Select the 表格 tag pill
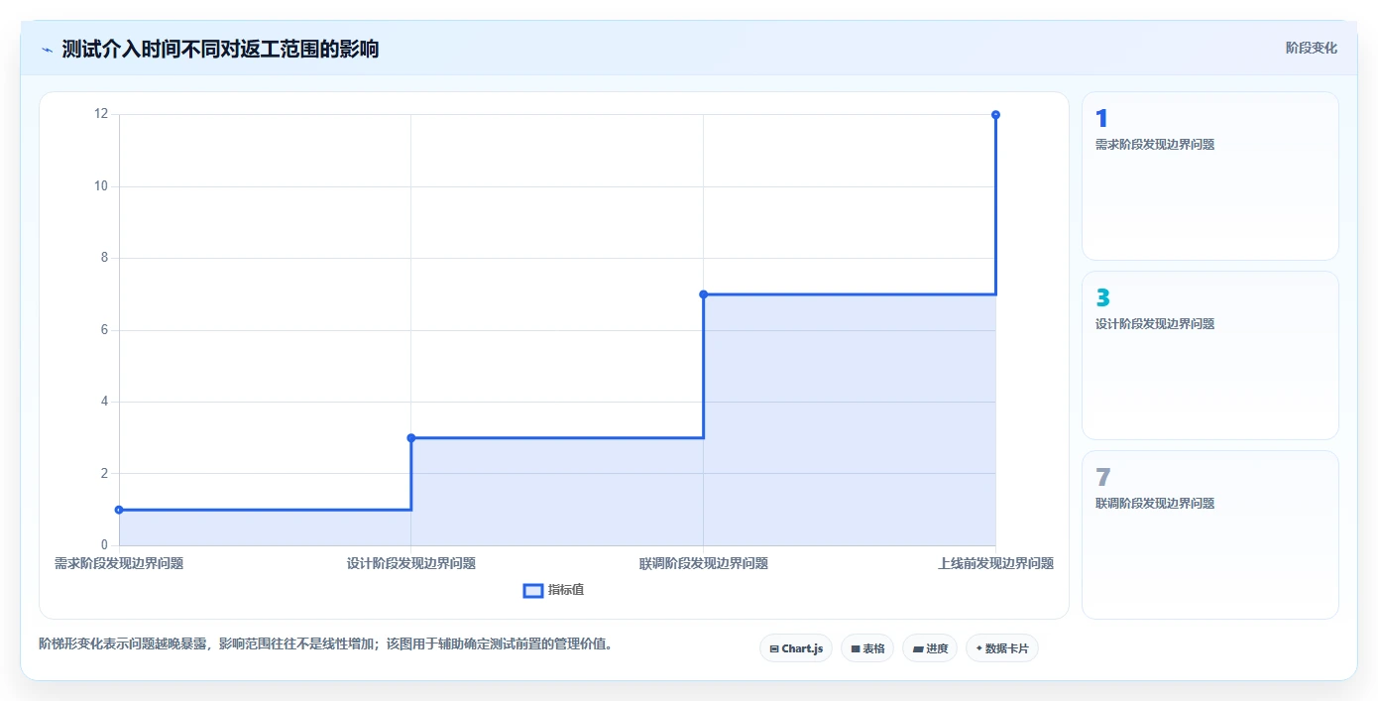This screenshot has height=701, width=1378. [x=867, y=648]
